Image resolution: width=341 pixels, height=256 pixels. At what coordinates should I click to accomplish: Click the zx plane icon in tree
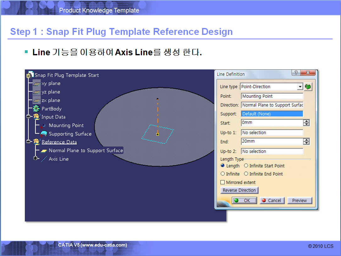tap(36, 101)
